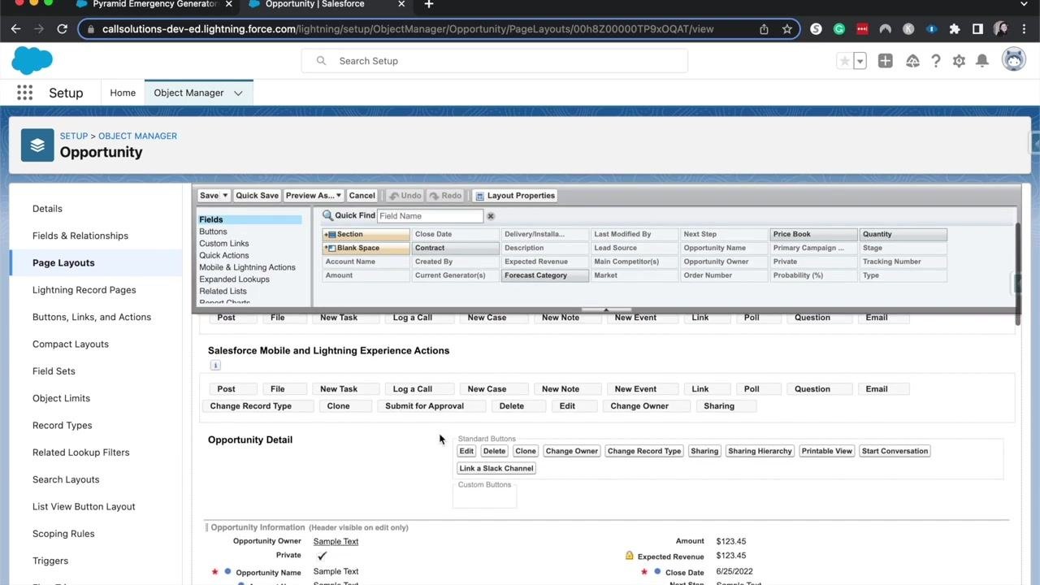The height and width of the screenshot is (585, 1040).
Task: Open the Salesforce App Launcher grid
Action: 24,93
